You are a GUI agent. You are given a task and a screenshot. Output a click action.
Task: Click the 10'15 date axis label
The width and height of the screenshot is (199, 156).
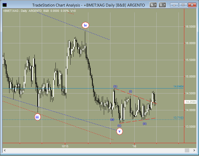[x=65, y=146]
